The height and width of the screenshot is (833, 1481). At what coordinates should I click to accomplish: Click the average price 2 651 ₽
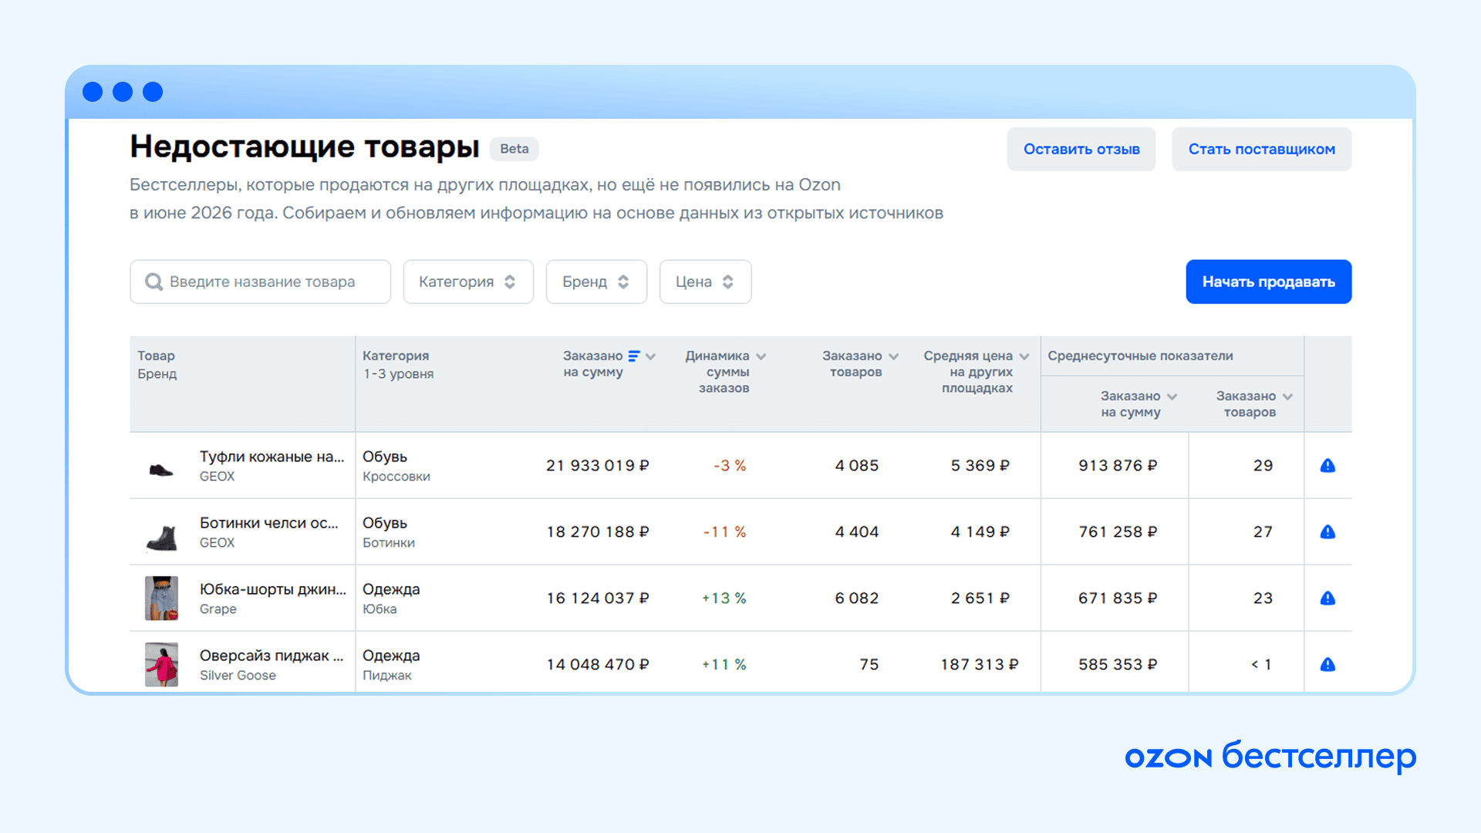(980, 598)
